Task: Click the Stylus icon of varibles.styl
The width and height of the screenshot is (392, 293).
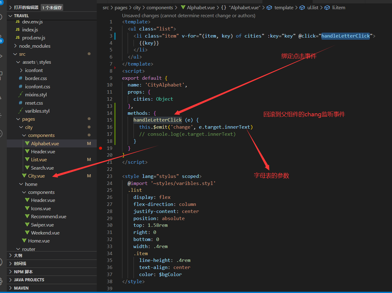Action: (x=21, y=111)
